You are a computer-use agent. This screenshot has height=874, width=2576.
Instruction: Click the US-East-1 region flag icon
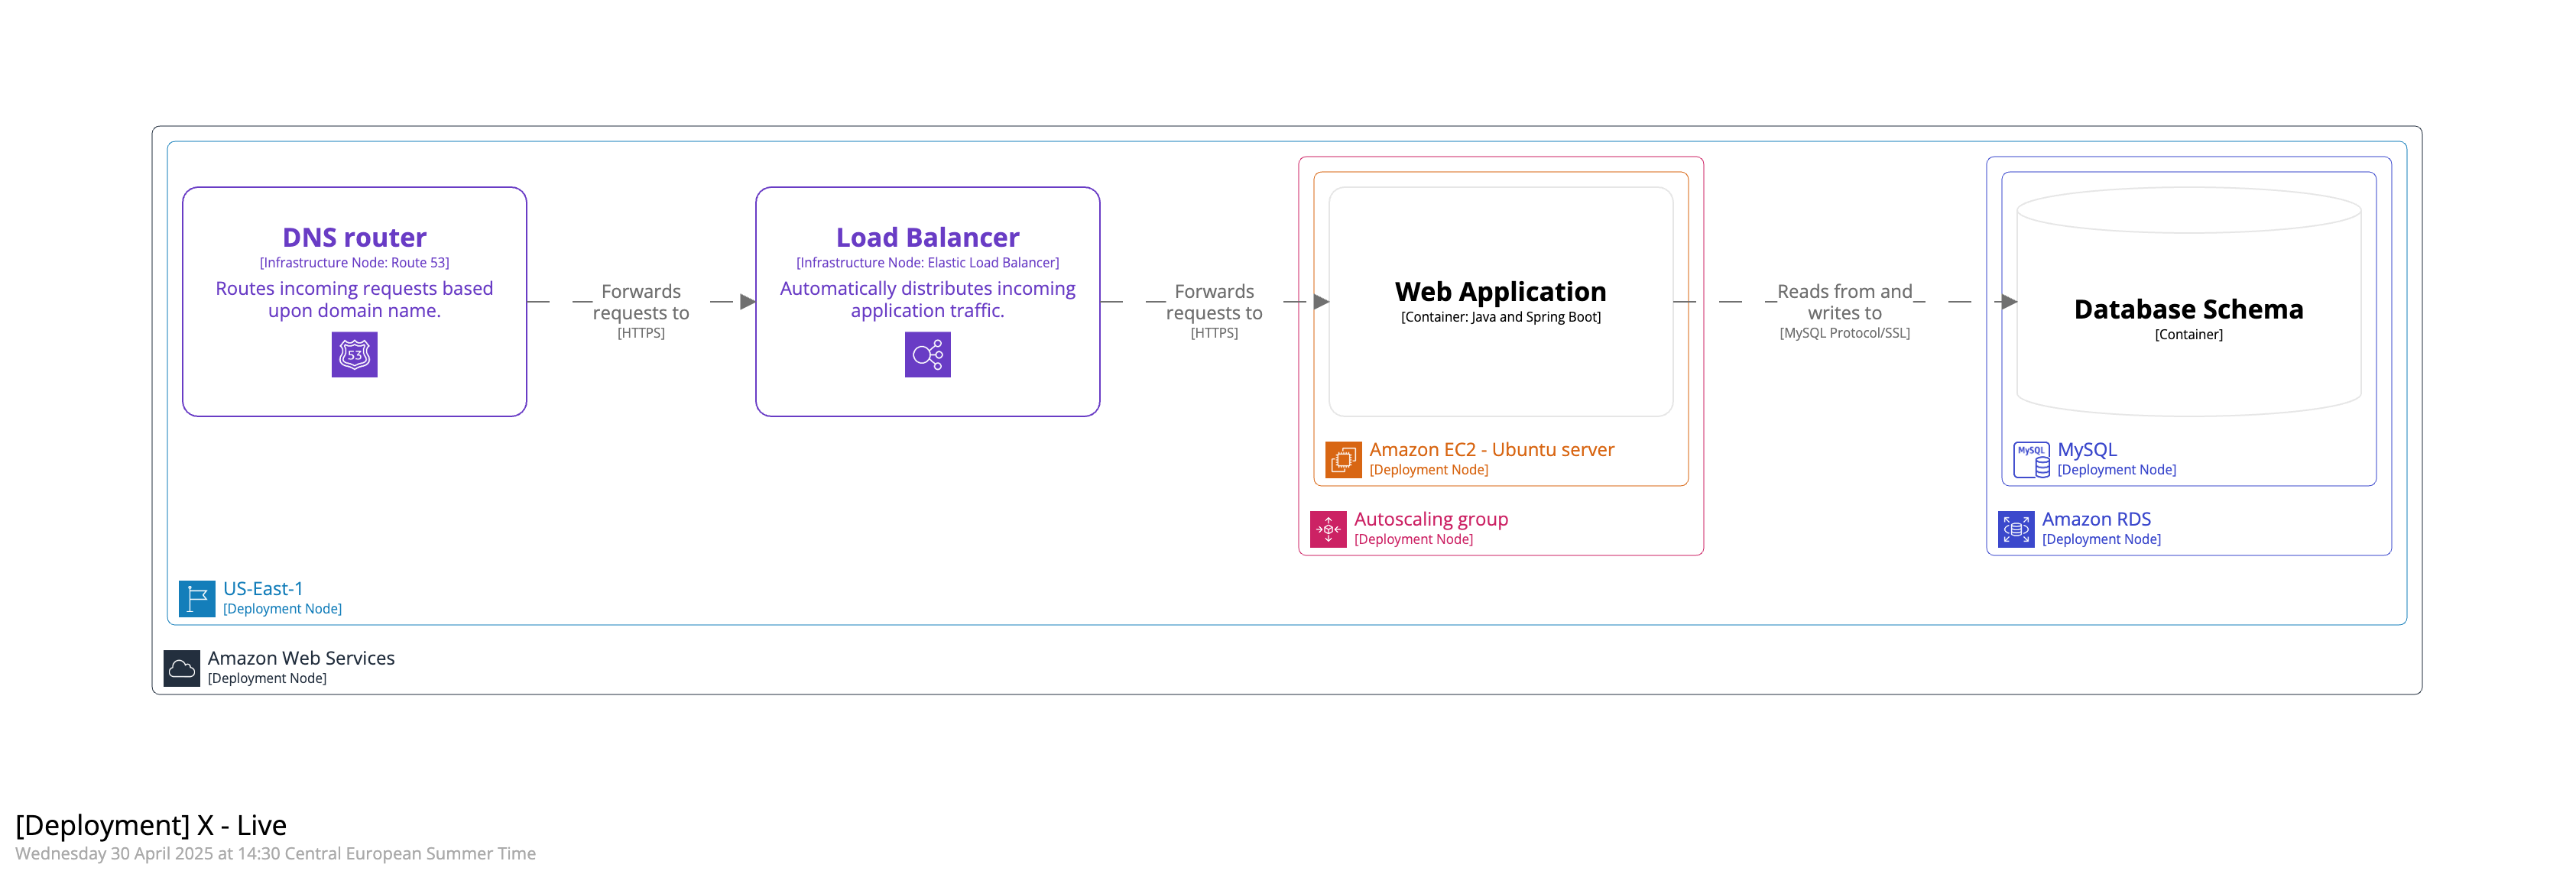point(197,599)
